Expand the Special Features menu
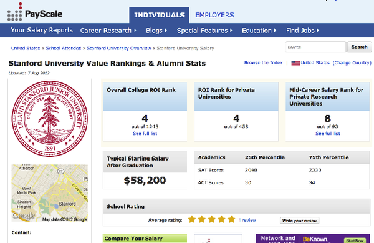The image size is (374, 243). click(x=204, y=31)
